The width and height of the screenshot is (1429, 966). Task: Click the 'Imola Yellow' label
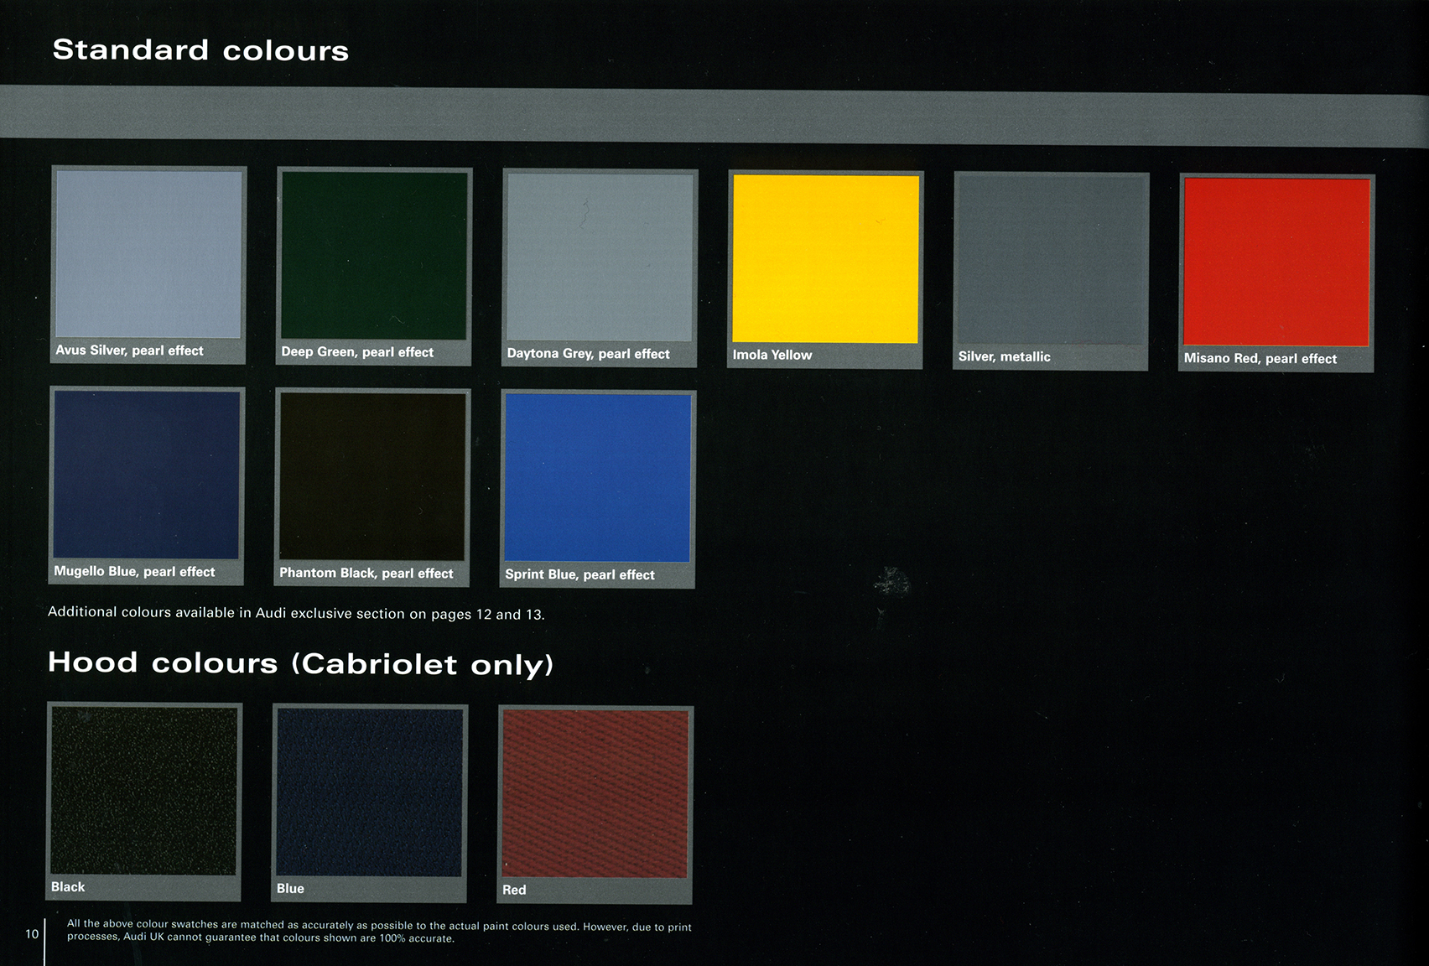772,355
